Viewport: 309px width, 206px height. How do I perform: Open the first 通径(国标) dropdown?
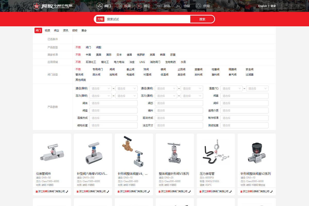click(x=100, y=89)
